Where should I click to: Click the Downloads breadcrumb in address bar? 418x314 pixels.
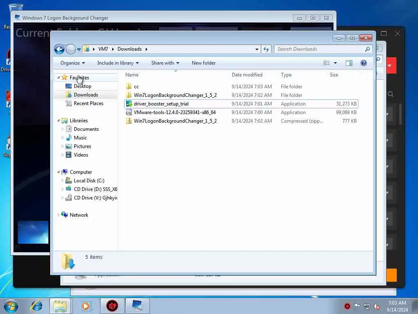(129, 49)
